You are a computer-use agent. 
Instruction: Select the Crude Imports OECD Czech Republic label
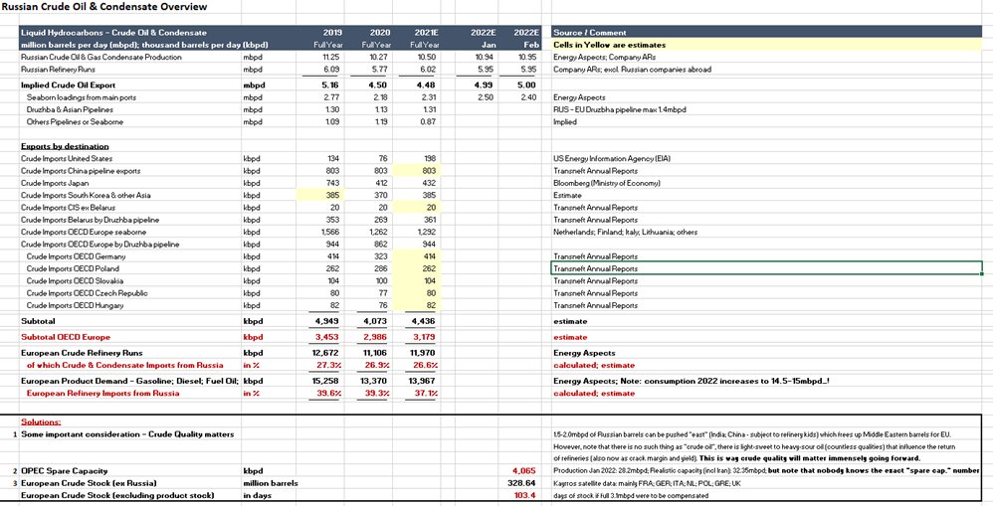click(x=87, y=293)
